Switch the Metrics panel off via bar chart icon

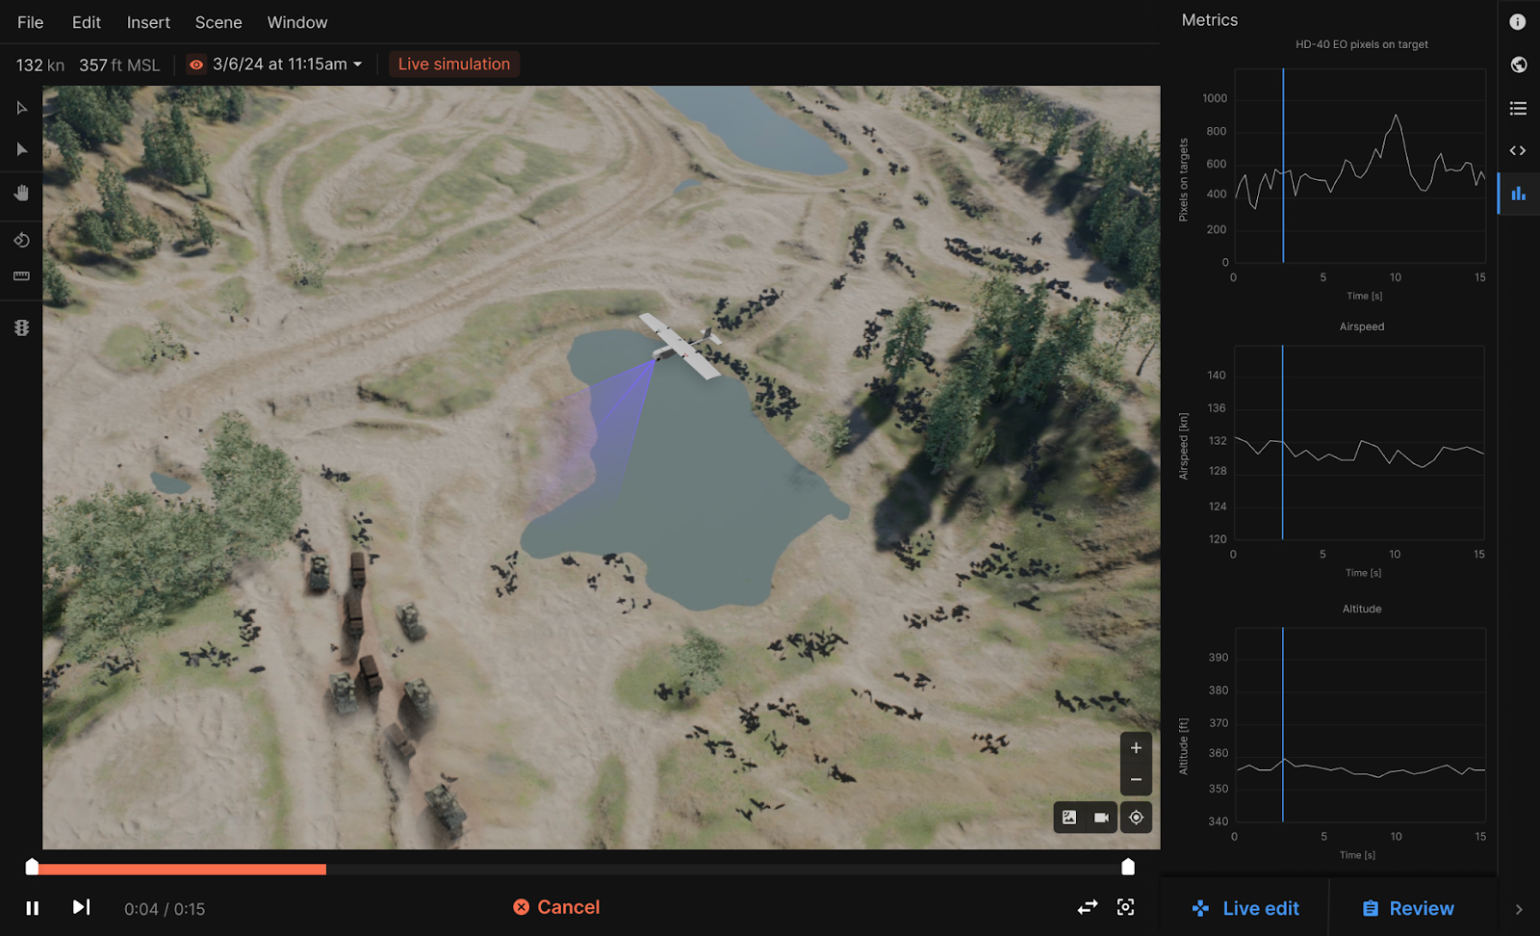[1518, 194]
